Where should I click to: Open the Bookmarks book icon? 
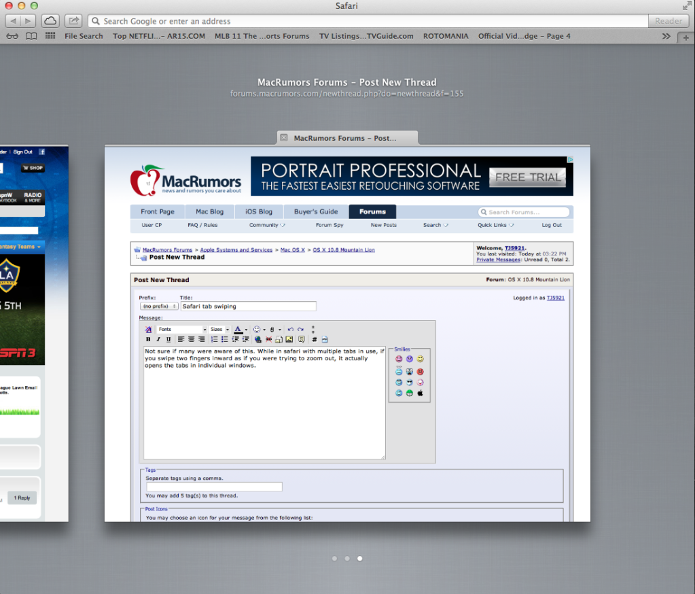point(31,36)
